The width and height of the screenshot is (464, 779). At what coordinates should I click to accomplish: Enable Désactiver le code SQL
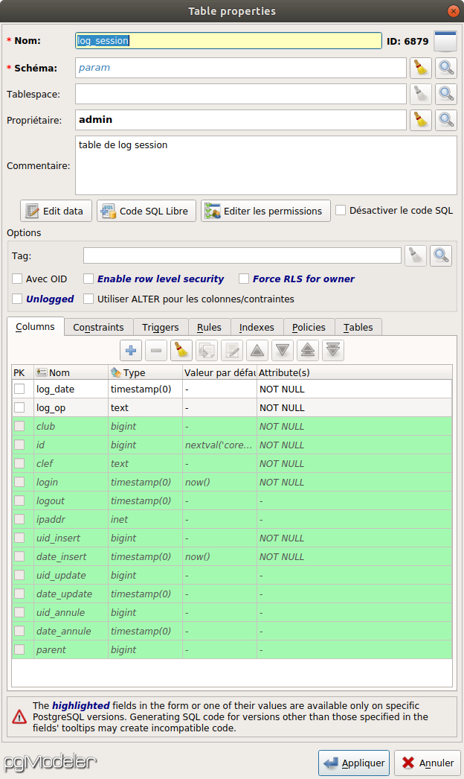coord(341,210)
